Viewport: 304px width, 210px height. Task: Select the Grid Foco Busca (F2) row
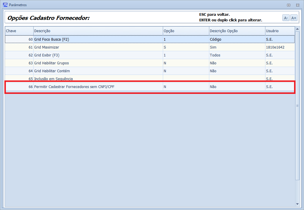pyautogui.click(x=98, y=39)
